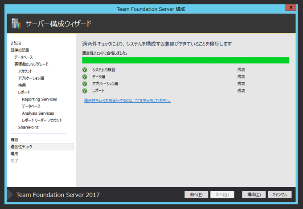Click 成功 status for データ層
This screenshot has height=209, width=303.
tap(241, 77)
